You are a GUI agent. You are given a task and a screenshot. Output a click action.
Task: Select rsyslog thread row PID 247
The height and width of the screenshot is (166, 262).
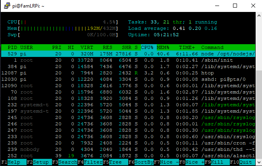(x=128, y=130)
